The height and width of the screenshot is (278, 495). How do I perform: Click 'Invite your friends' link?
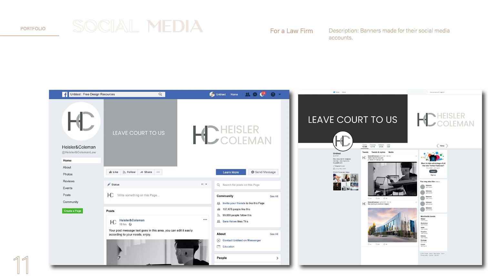(234, 204)
